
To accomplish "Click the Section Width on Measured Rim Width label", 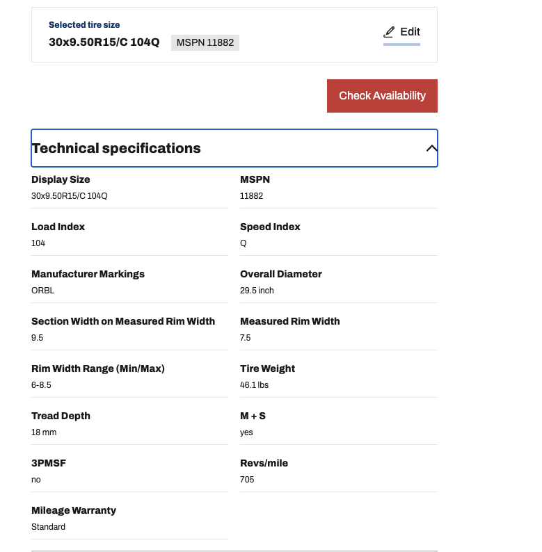I will pos(123,321).
